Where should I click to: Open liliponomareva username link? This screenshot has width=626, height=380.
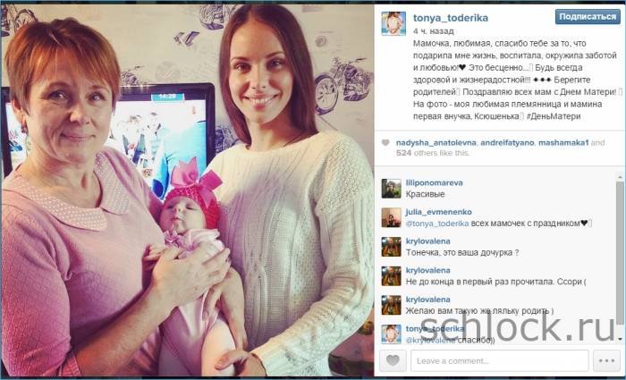pos(434,182)
